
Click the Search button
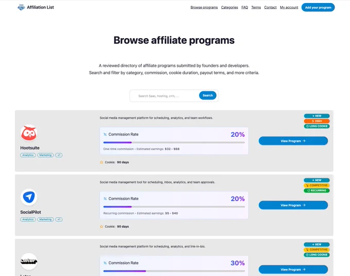(207, 95)
